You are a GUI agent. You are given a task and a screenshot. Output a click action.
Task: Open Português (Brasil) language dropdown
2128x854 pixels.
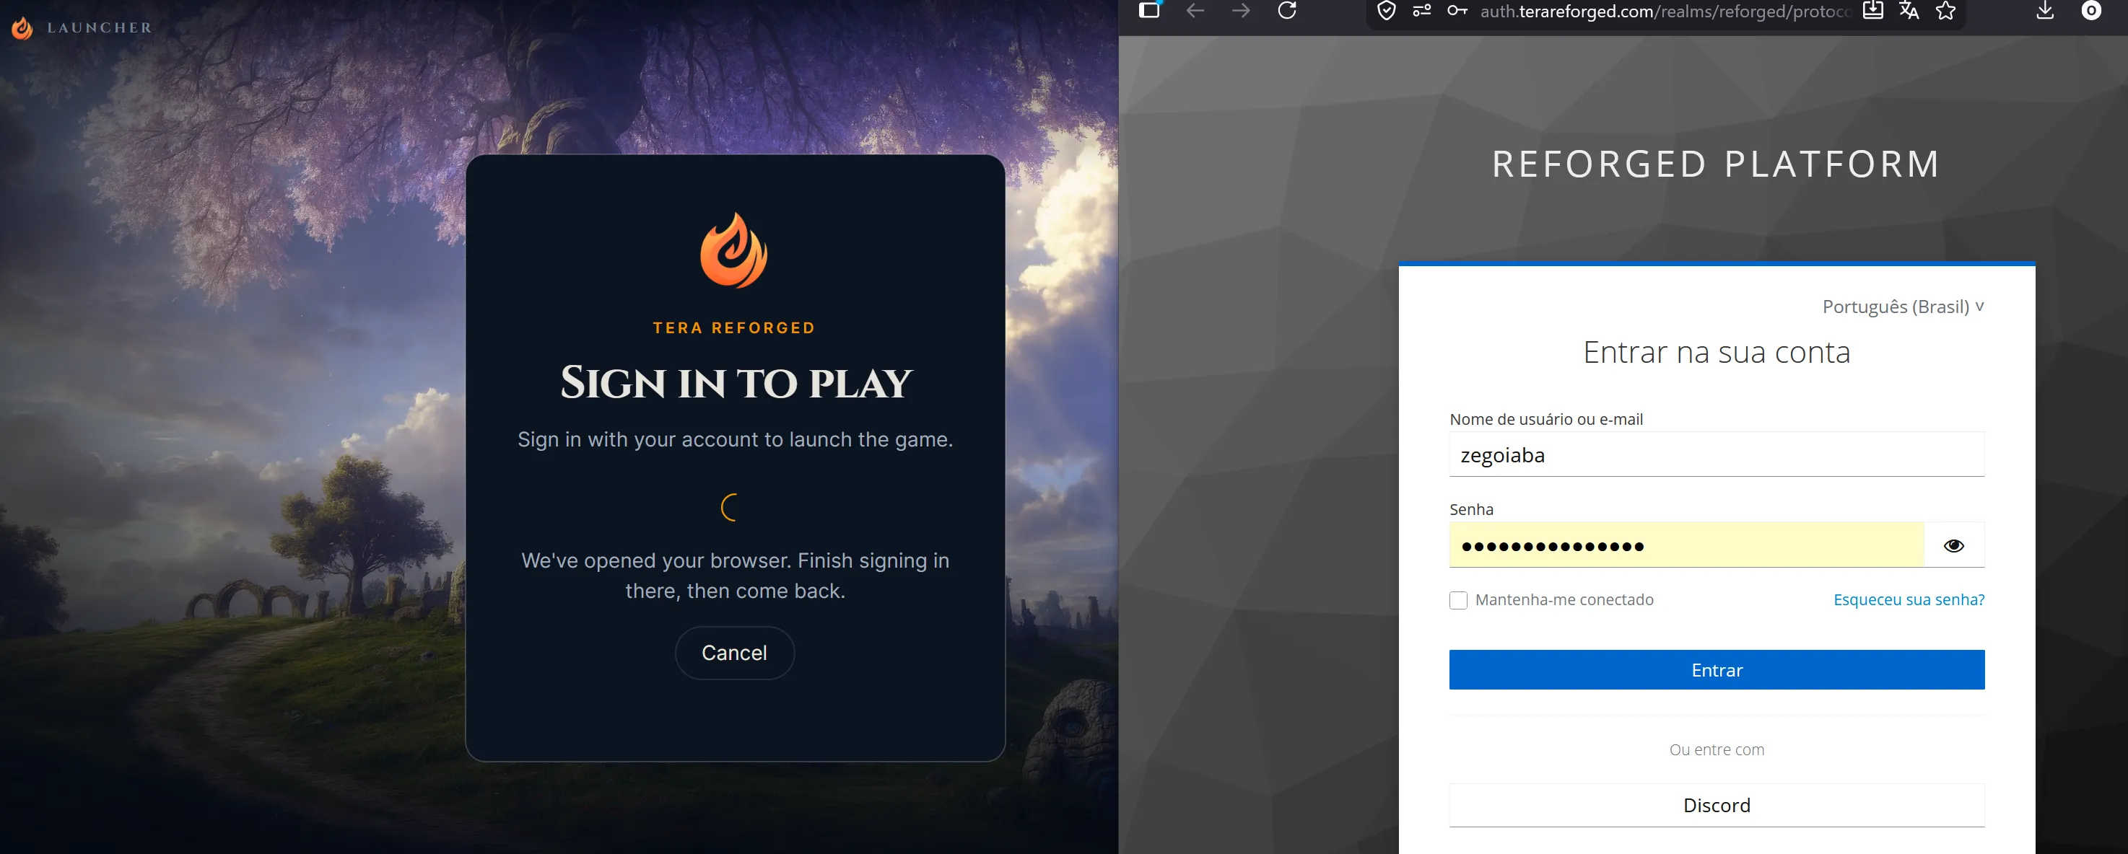pos(1903,307)
